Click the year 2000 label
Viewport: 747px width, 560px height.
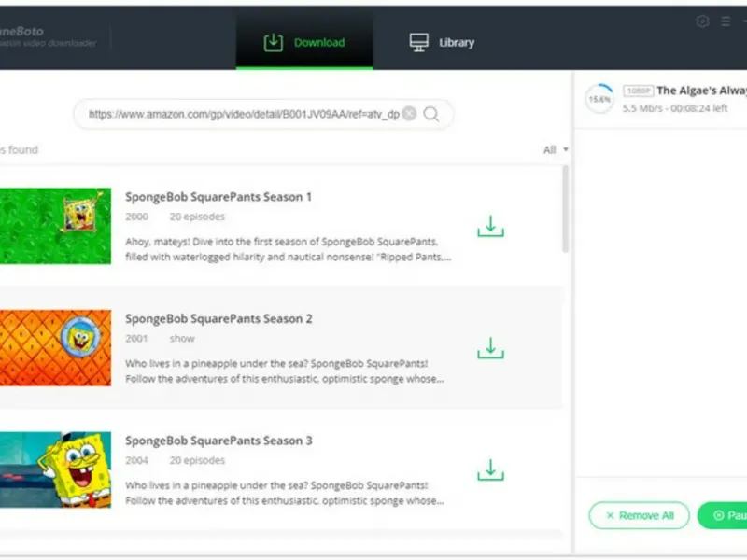(136, 217)
